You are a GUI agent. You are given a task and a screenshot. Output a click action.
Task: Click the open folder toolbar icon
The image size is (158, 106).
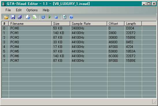(x=6, y=17)
